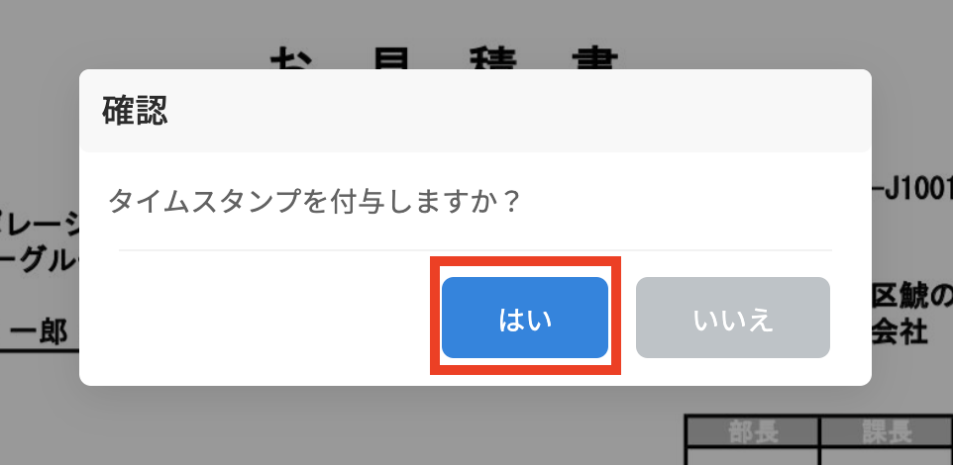The height and width of the screenshot is (465, 953).
Task: Decline with the いいえ button
Action: tap(732, 318)
